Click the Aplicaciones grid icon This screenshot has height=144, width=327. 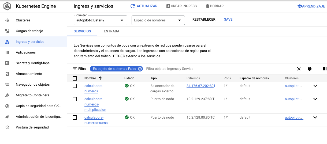[x=7, y=52]
